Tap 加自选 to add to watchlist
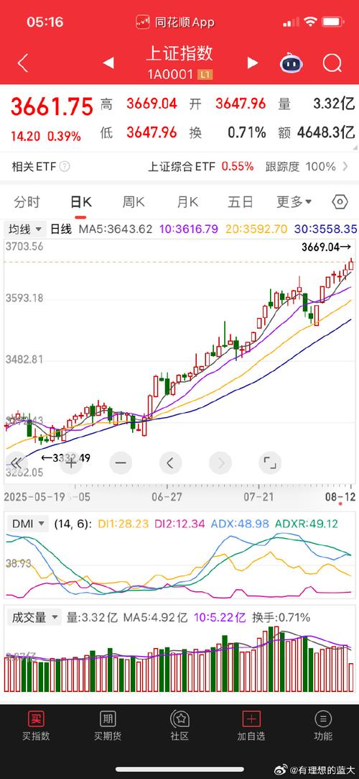Screen dimensions: 359x779 [x=251, y=725]
